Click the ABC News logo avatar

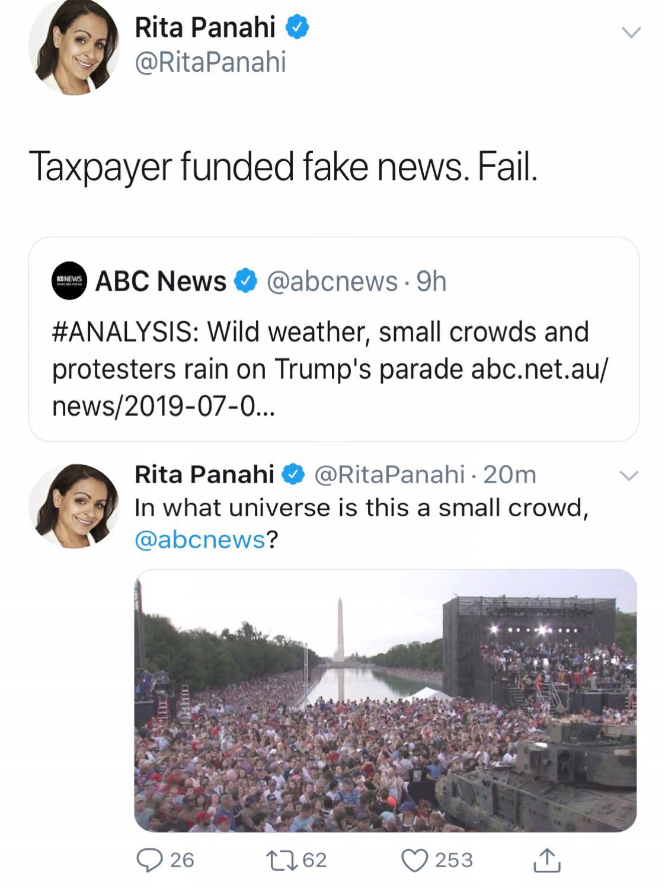click(69, 281)
